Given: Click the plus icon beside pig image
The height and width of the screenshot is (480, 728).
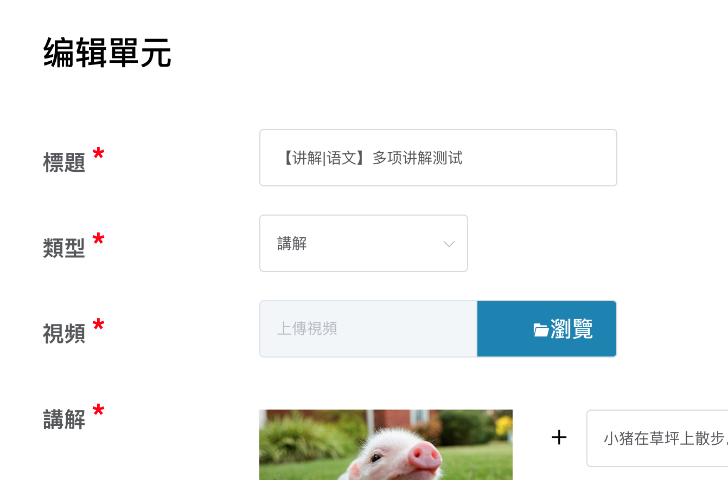Looking at the screenshot, I should 559,438.
